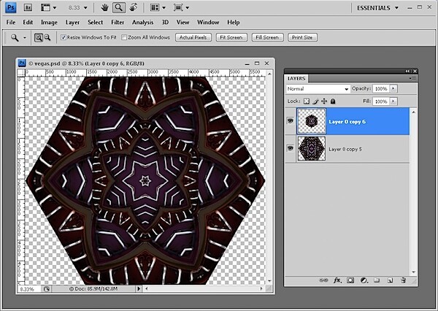Open the File menu
Screen dimensions: 438x311
pos(11,22)
